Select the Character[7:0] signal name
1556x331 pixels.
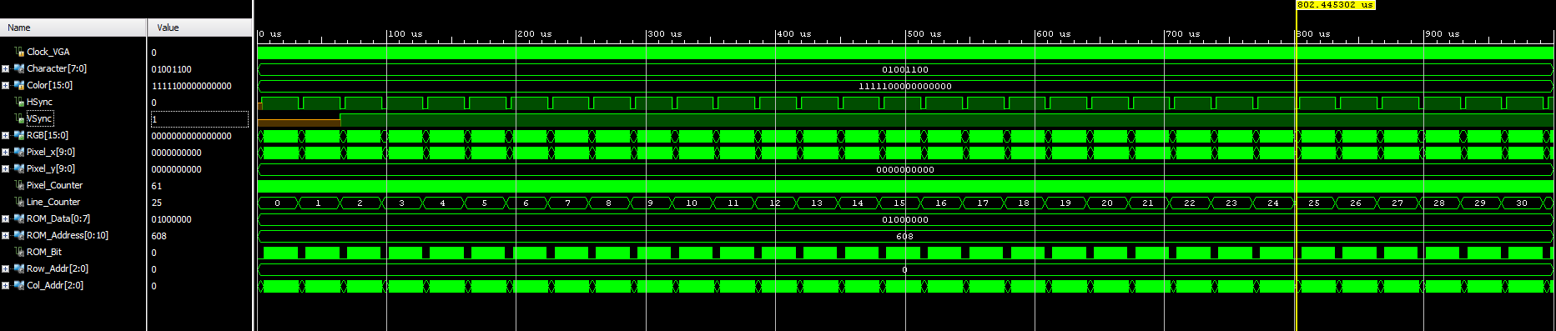point(57,68)
